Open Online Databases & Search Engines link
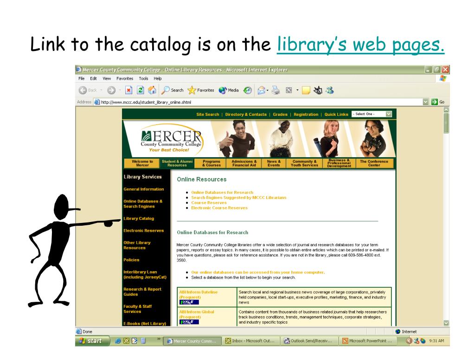The width and height of the screenshot is (475, 356). (x=143, y=204)
